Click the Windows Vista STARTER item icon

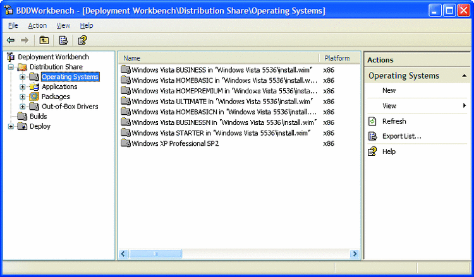(126, 133)
